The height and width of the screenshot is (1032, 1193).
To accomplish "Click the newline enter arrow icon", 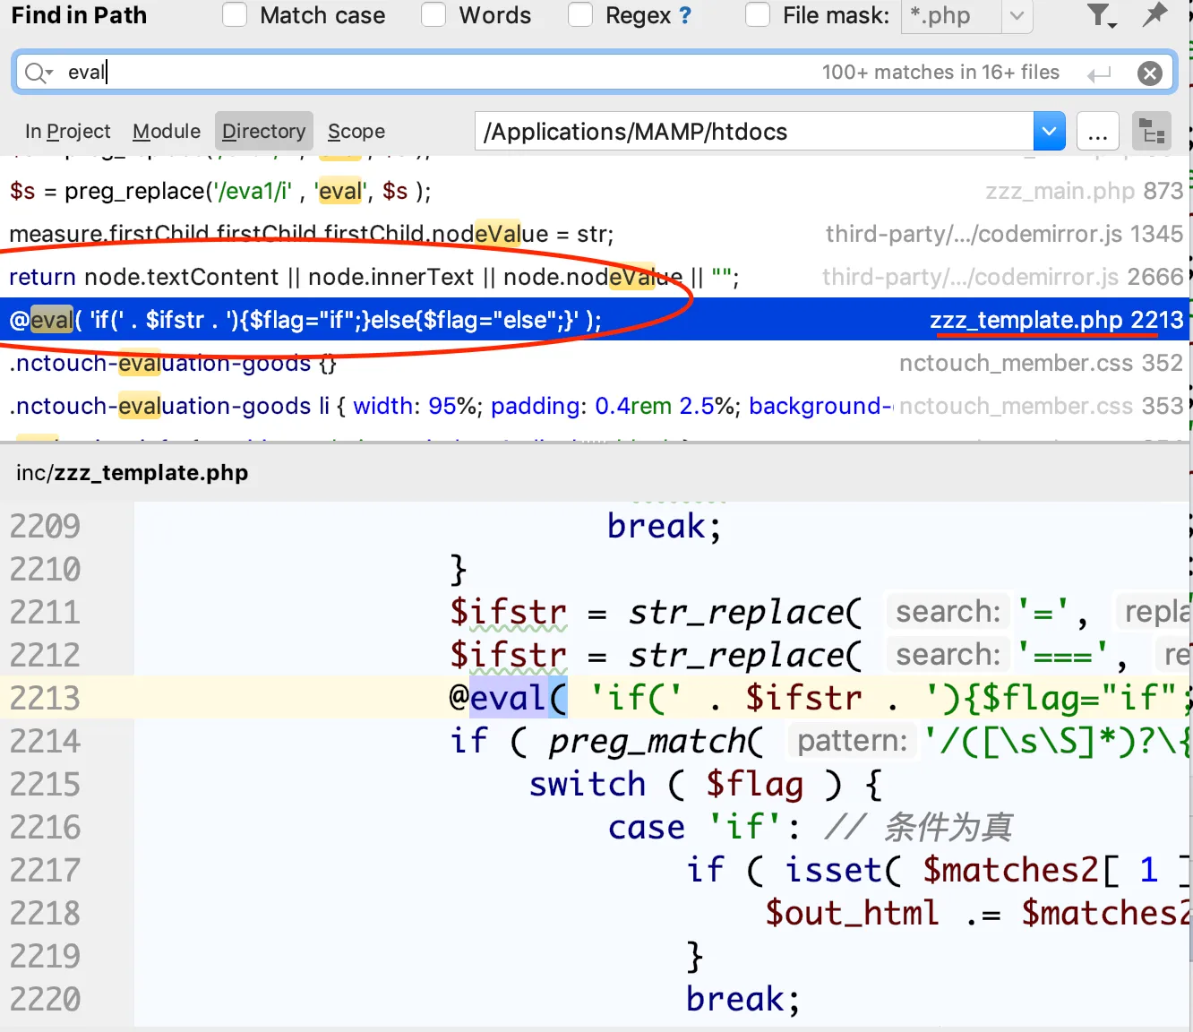I will tap(1100, 73).
